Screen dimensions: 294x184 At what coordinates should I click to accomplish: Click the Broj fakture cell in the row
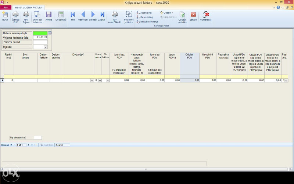[x=25, y=80]
